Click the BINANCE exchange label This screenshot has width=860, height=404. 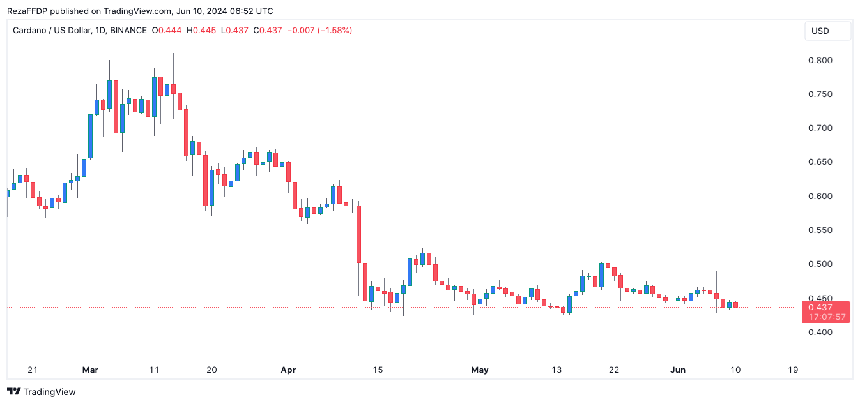point(129,30)
